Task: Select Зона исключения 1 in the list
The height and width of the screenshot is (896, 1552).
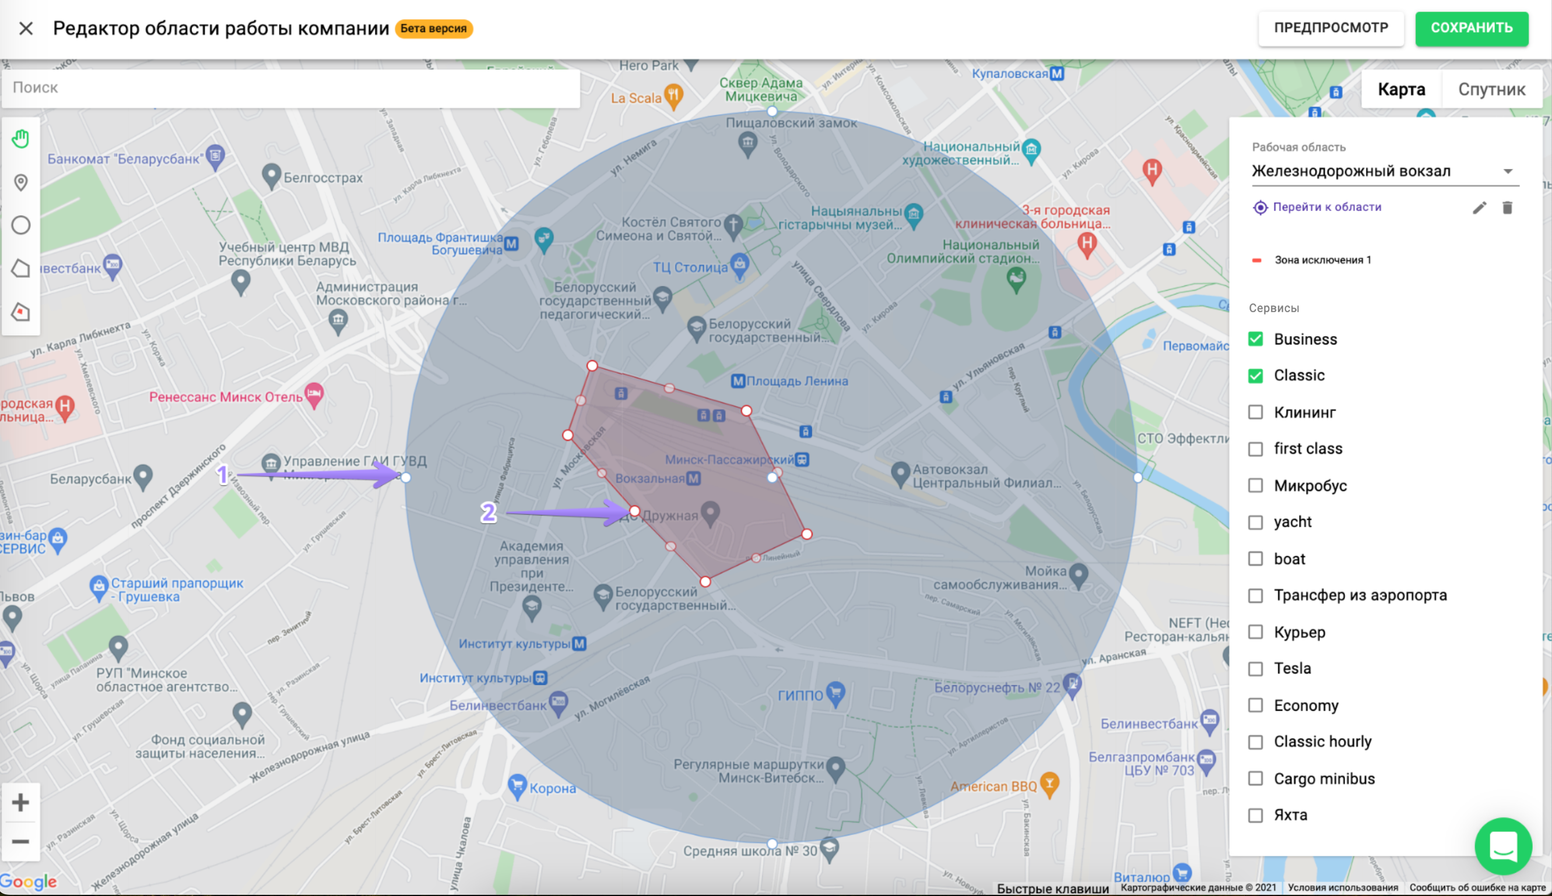Action: pyautogui.click(x=1322, y=260)
